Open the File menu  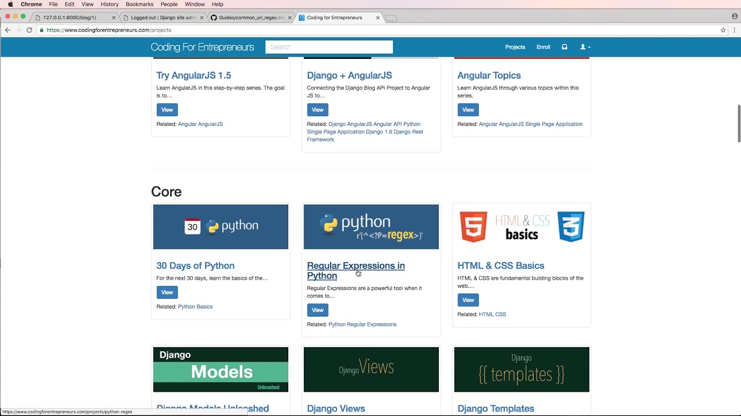[53, 4]
